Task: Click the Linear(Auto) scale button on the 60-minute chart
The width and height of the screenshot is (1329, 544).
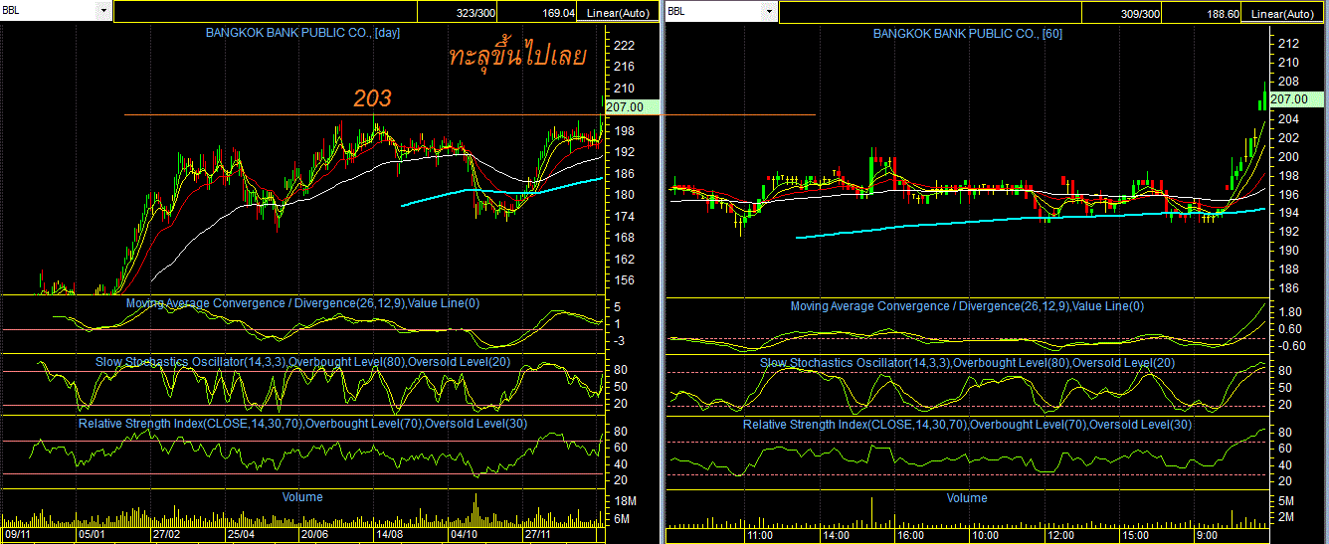Action: point(1282,13)
